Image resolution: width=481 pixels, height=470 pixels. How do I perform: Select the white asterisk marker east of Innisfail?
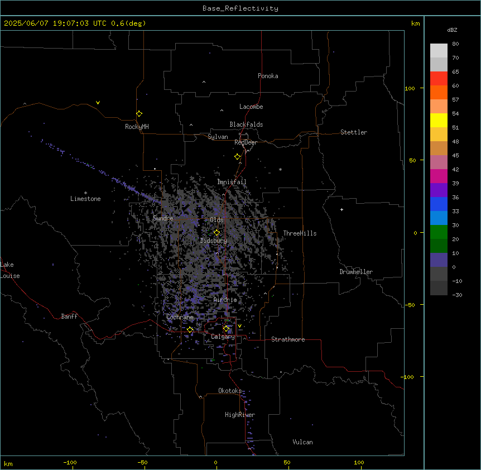coord(280,169)
